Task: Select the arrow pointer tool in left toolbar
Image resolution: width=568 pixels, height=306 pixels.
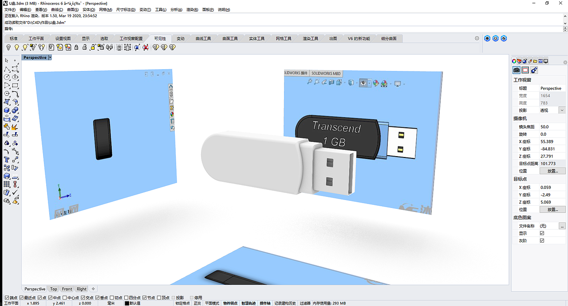Action: click(x=7, y=60)
